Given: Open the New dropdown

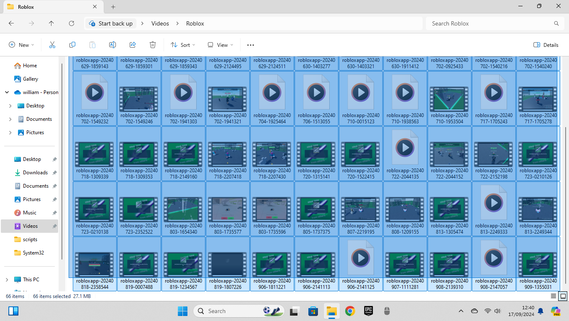Looking at the screenshot, I should (x=21, y=45).
